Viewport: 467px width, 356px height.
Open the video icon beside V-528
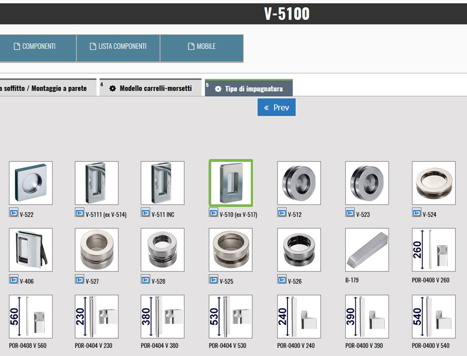(x=145, y=280)
